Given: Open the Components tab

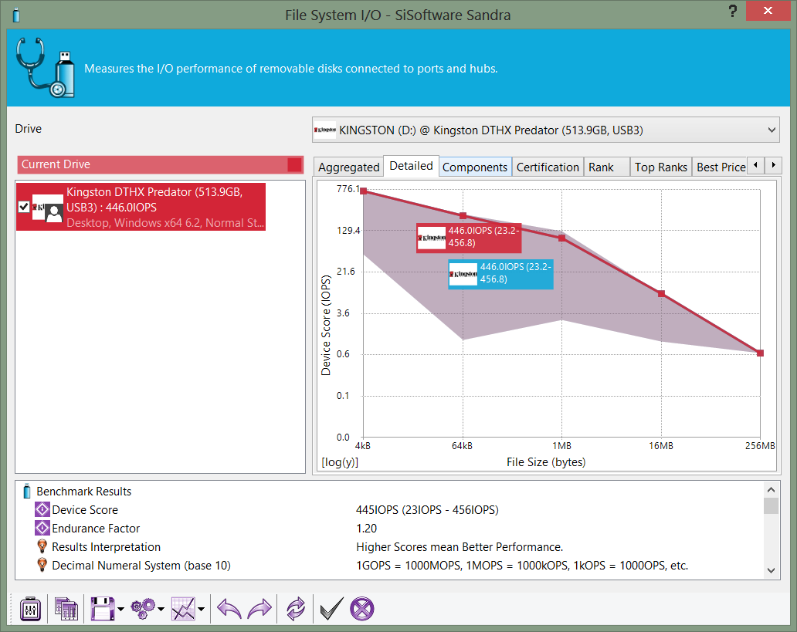Looking at the screenshot, I should 475,167.
